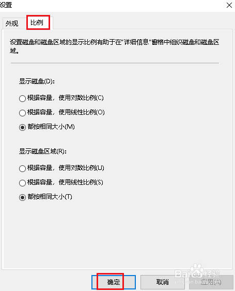
Task: Click the label text 根据容量，使用线性比例(O)
Action: pyautogui.click(x=66, y=112)
